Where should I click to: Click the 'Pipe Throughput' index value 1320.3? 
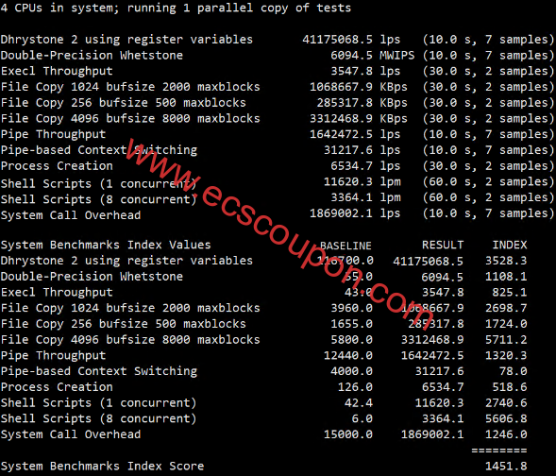tap(506, 355)
